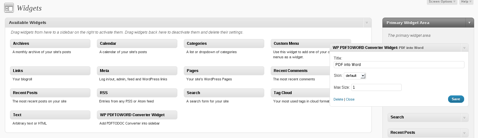
Task: Expand the Recent Posts sidebar widget arrow
Action: tap(464, 133)
